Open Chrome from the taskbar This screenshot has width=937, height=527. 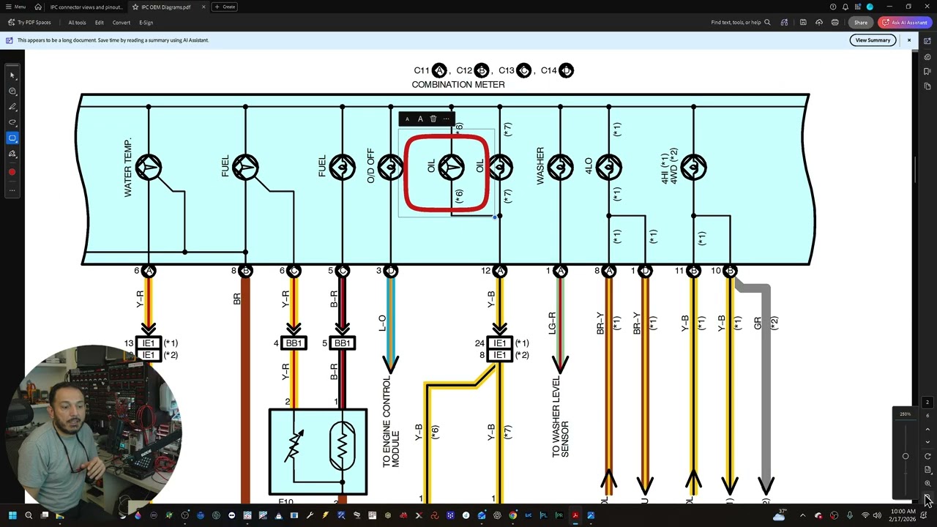[513, 515]
